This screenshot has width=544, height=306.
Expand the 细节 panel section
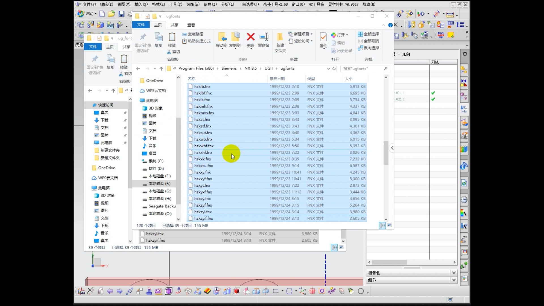click(x=454, y=280)
